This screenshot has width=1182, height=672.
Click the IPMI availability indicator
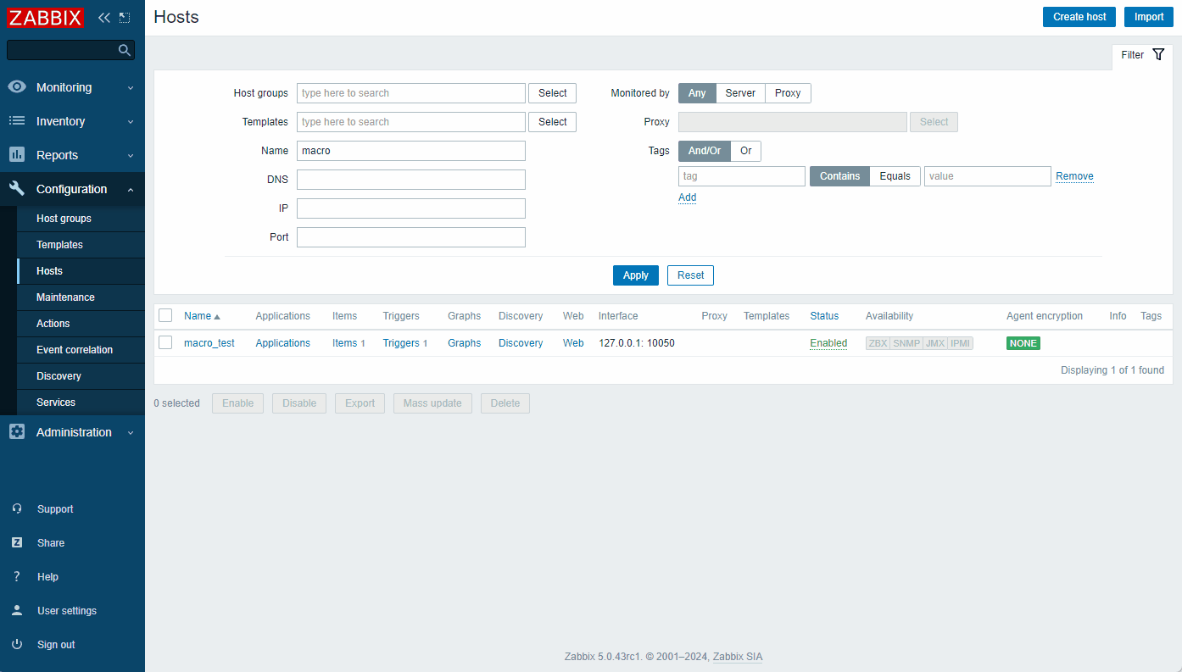click(x=961, y=343)
